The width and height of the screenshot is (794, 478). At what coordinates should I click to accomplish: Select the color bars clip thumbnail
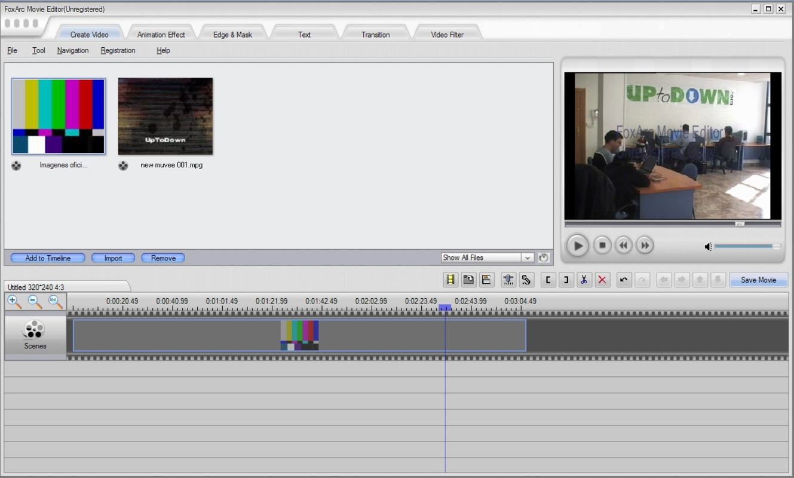coord(59,116)
